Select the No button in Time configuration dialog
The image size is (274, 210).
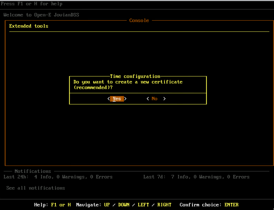point(154,98)
